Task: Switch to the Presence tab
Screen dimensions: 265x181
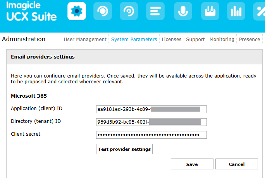Action: pos(250,39)
